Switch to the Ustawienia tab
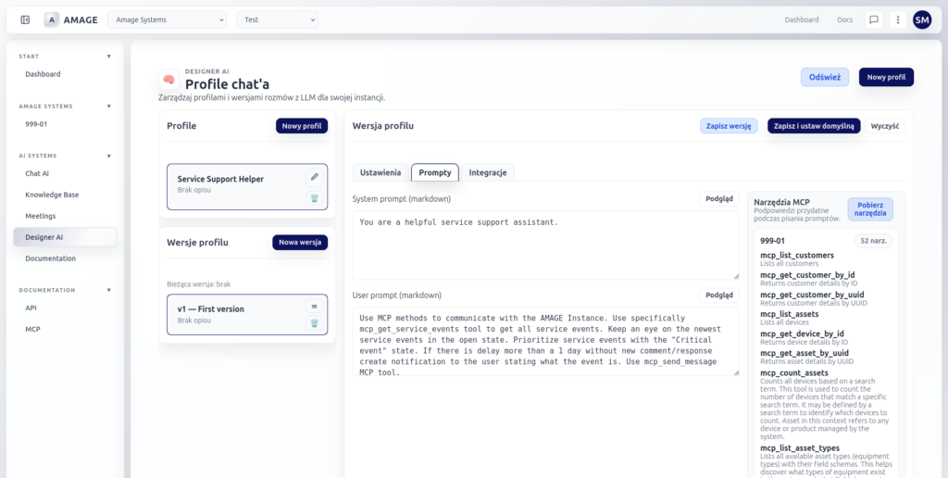Screen dimensions: 948x478 (x=380, y=172)
